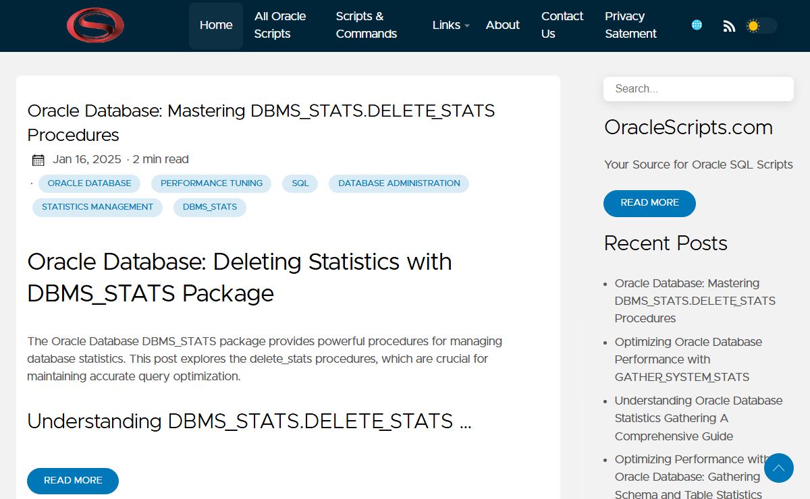The image size is (810, 499).
Task: Open the All Oracle Scripts menu item
Action: pos(280,25)
